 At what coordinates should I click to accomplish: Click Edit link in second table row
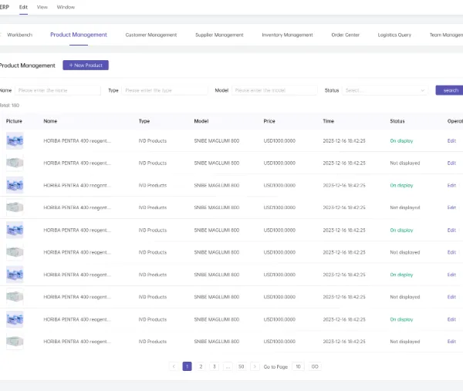click(x=451, y=163)
